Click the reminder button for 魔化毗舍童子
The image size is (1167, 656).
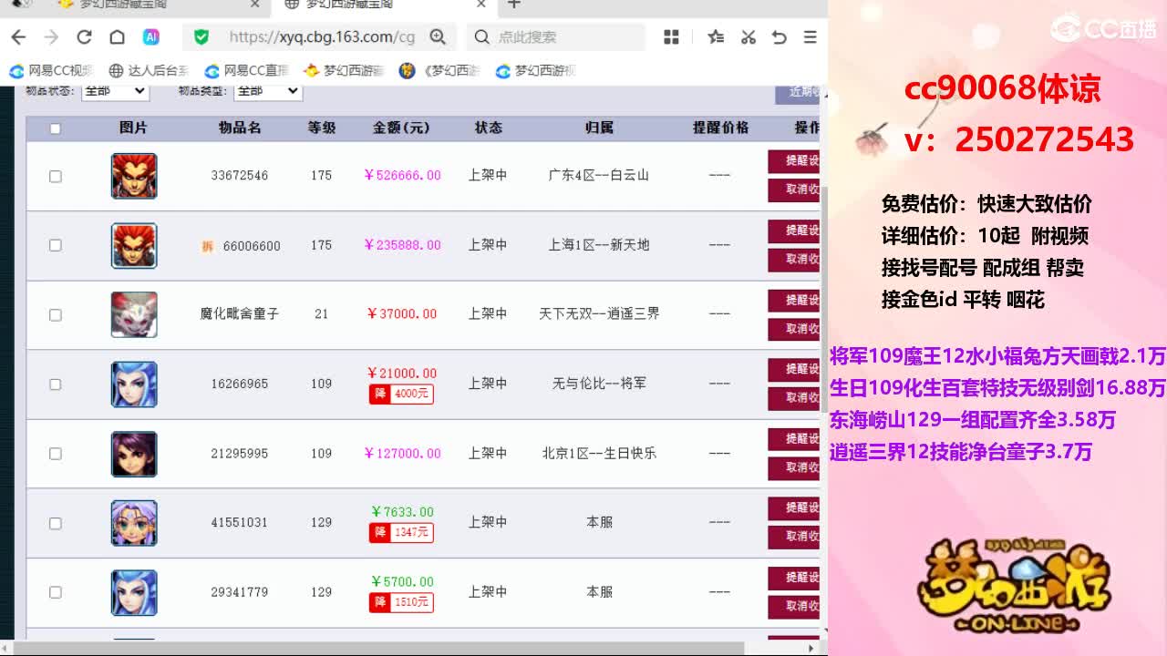point(794,300)
